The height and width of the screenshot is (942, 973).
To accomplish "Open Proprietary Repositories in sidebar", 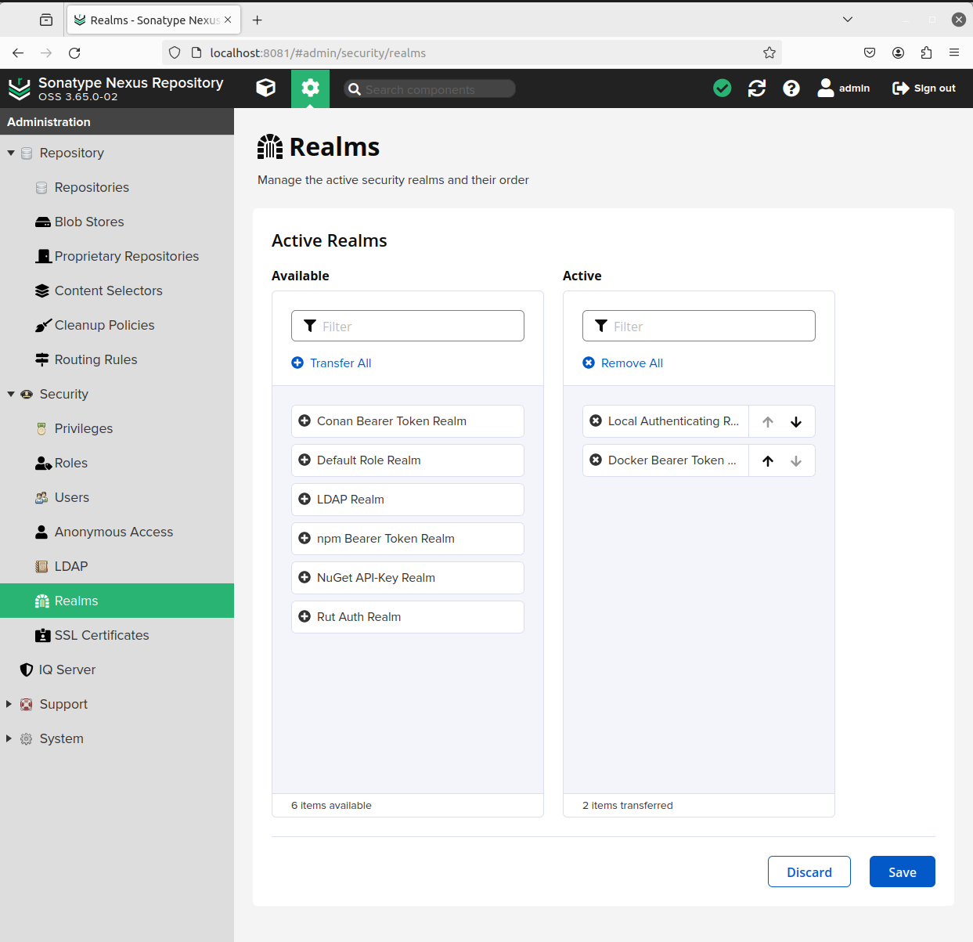I will tap(117, 256).
